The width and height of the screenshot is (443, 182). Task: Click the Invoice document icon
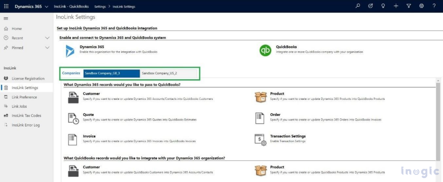tap(73, 139)
